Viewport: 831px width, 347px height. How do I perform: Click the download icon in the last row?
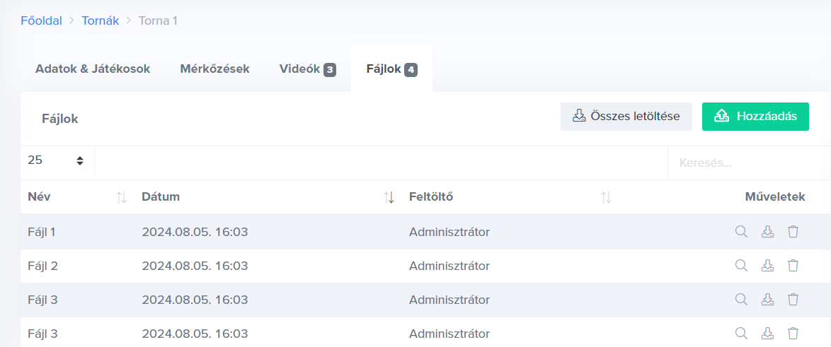[x=767, y=333]
